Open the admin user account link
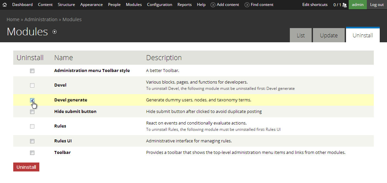Viewport: 387px width, 183px height. click(358, 5)
